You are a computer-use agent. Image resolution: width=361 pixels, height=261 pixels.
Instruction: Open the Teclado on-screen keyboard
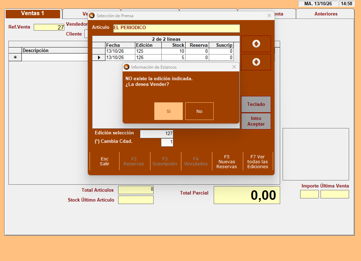(x=256, y=104)
